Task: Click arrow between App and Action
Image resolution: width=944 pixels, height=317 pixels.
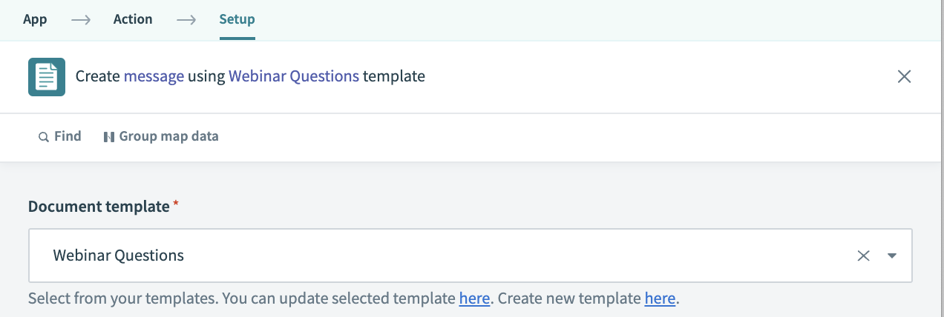Action: [x=80, y=20]
